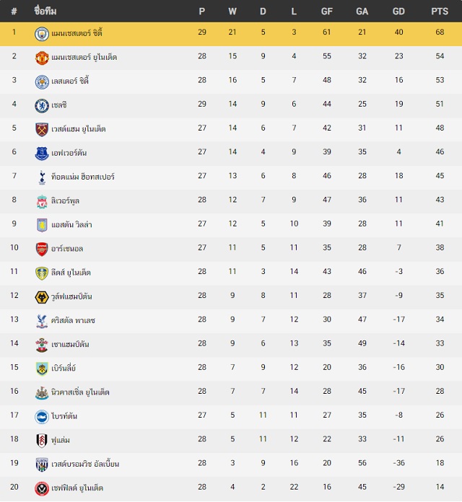Click the GF column header

327,12
